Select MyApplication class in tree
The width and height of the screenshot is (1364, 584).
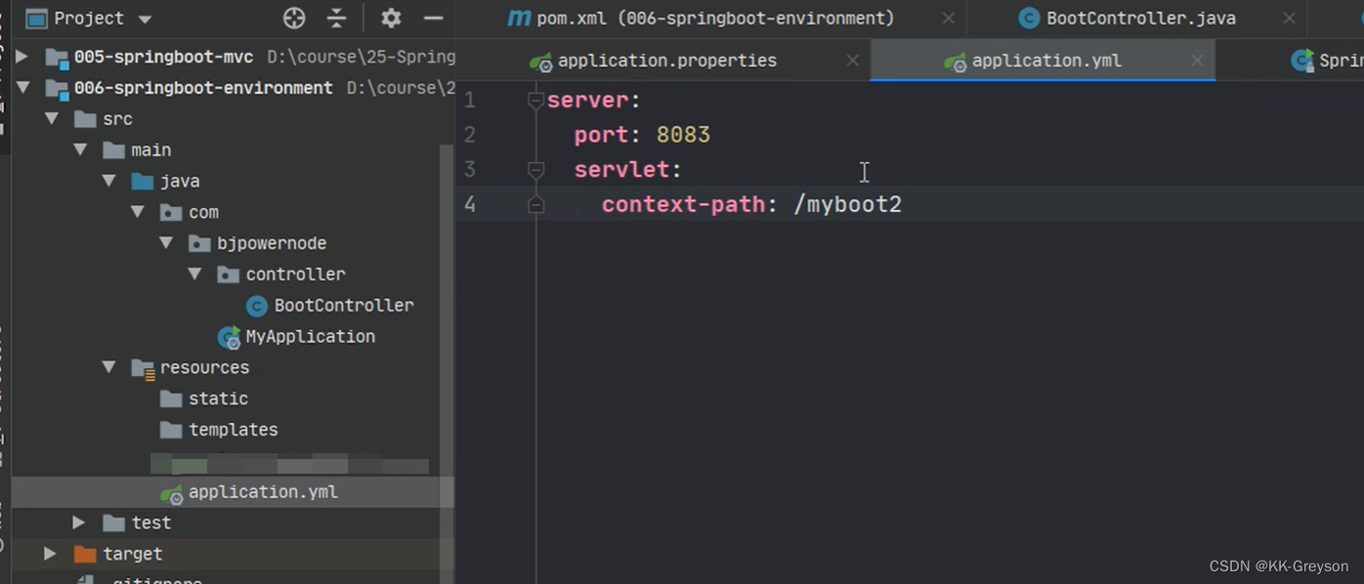(311, 336)
